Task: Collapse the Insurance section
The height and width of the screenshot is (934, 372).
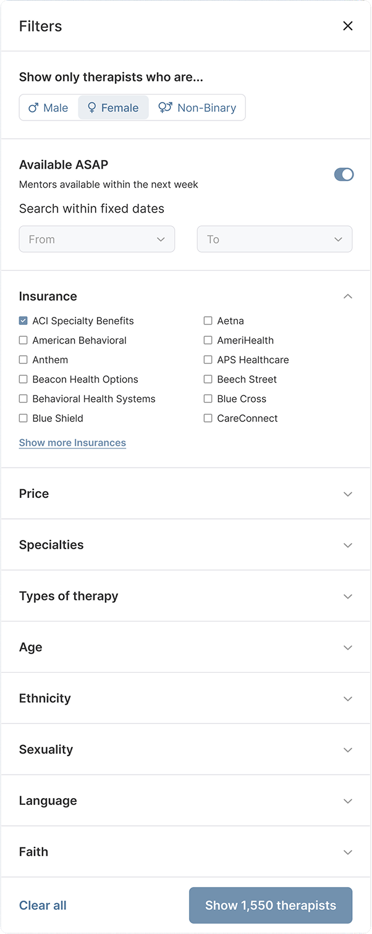Action: tap(348, 297)
